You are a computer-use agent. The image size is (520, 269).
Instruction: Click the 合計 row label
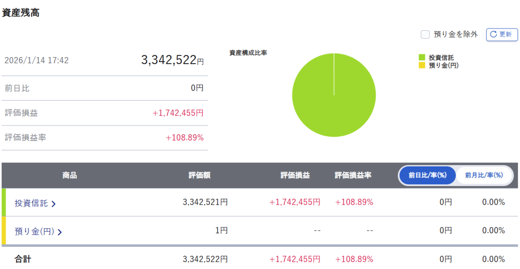coord(23,259)
